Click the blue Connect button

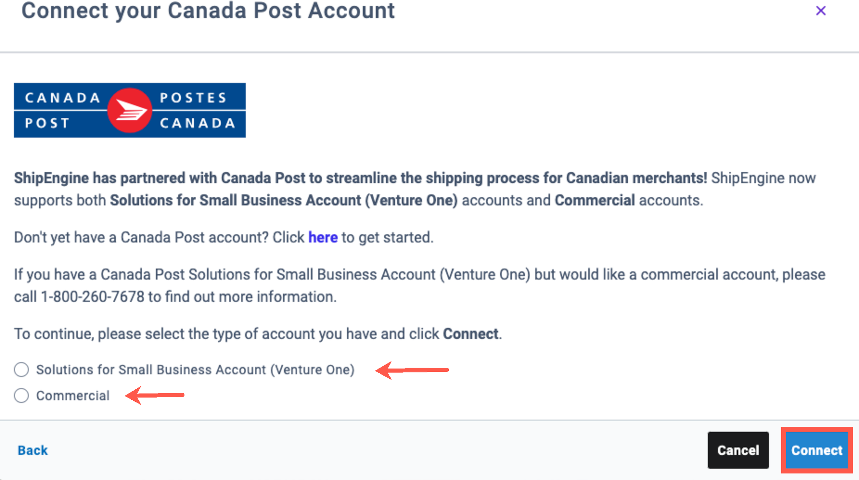coord(817,450)
